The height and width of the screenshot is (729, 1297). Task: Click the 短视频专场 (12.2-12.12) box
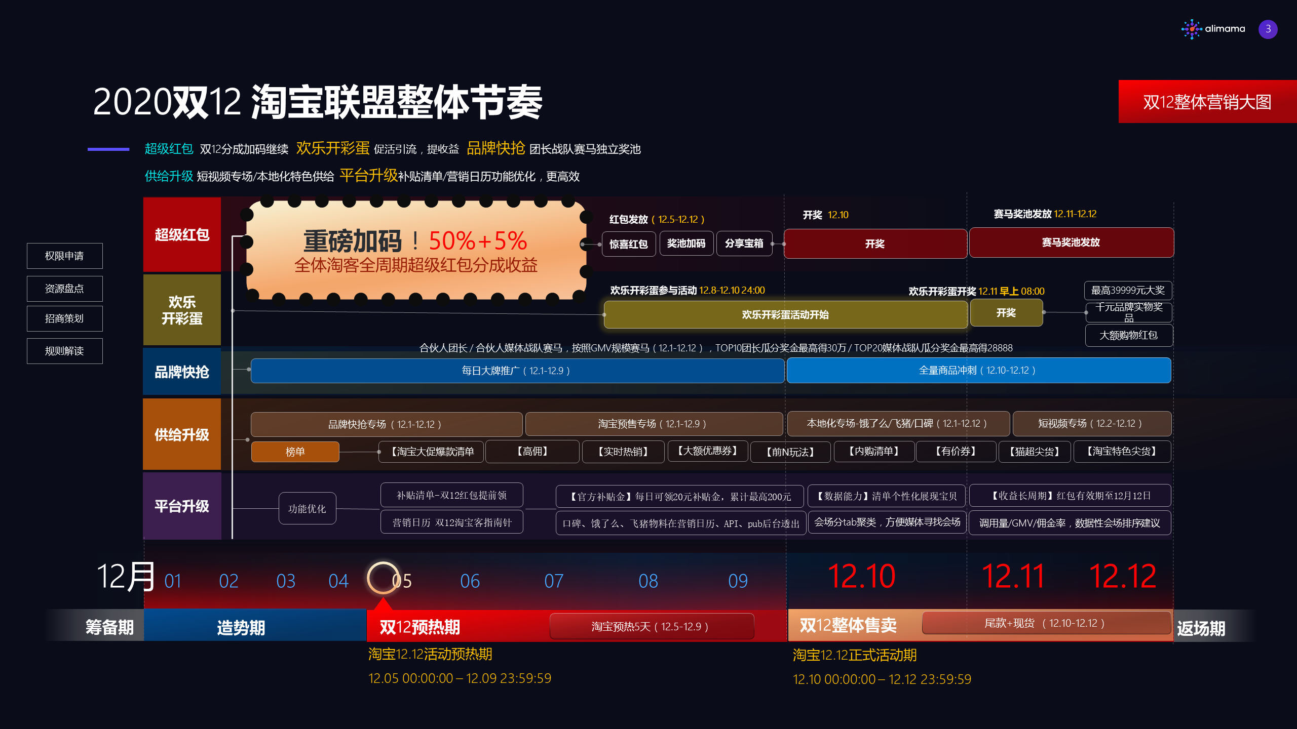click(1091, 423)
